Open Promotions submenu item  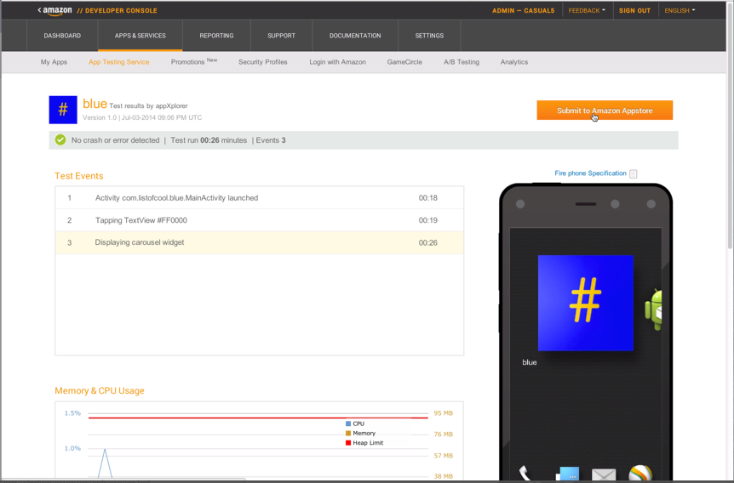coord(194,62)
